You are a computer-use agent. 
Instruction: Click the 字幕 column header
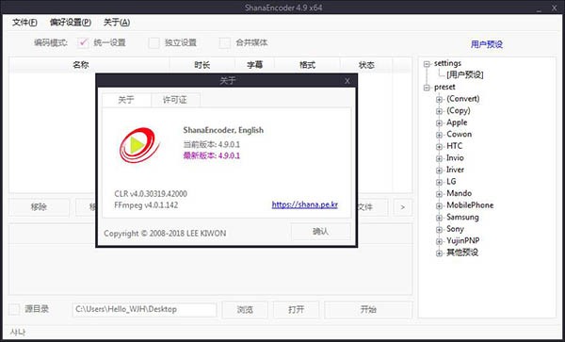click(255, 65)
